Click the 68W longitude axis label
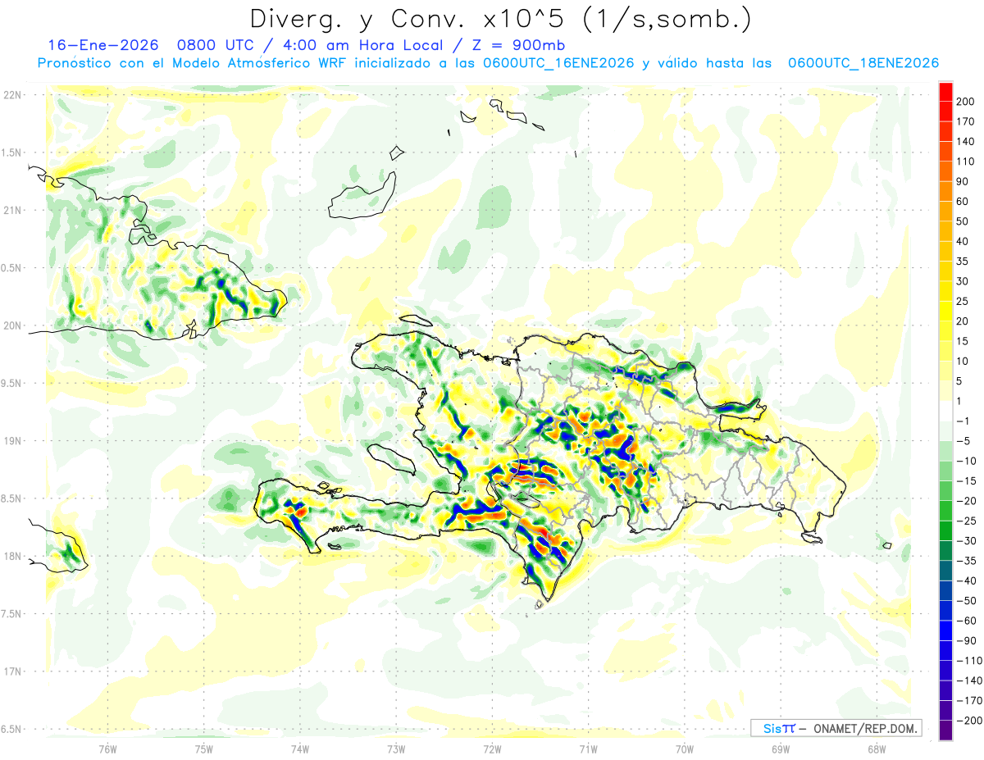The image size is (984, 760). [x=876, y=749]
